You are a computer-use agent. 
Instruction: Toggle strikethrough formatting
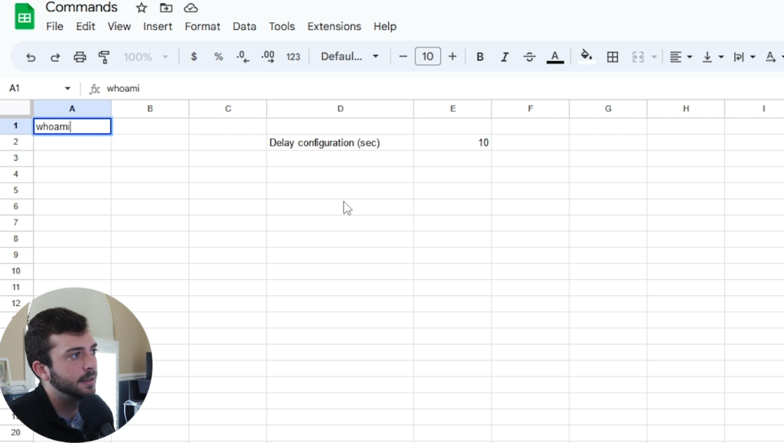point(530,57)
